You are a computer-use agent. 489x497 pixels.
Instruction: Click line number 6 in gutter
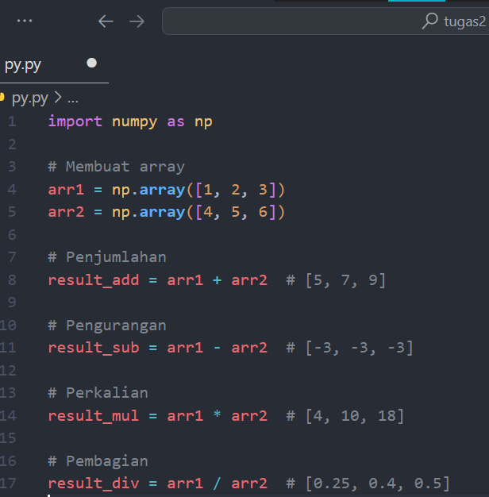pos(12,235)
